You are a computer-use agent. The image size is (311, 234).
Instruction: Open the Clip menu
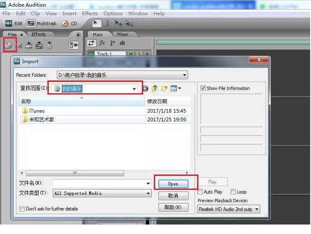pyautogui.click(x=35, y=14)
